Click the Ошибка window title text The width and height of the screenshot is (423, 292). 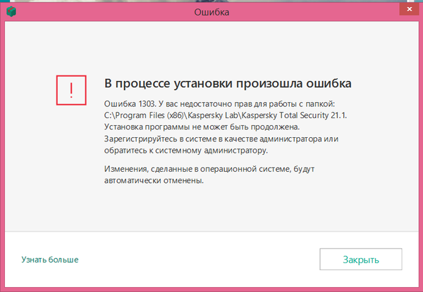tap(211, 12)
